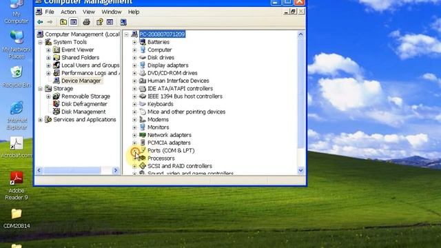
Task: Click the Event Viewer icon
Action: [x=57, y=50]
